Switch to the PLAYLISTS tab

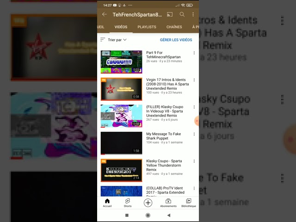pos(147,27)
